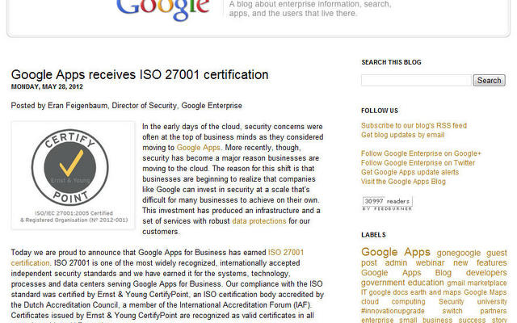517x323 pixels.
Task: Click the FeedBurner readers count badge
Action: click(387, 203)
